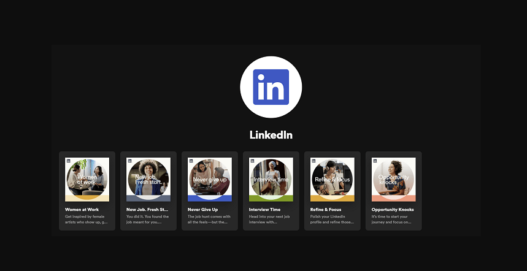Click the Interview Time title

pos(264,210)
